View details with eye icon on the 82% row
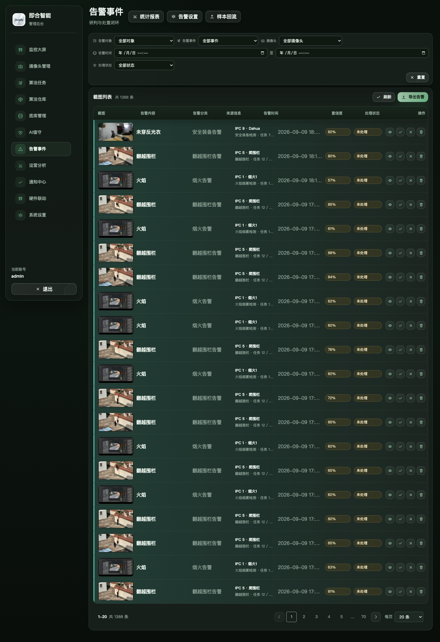The height and width of the screenshot is (642, 440). tap(390, 132)
